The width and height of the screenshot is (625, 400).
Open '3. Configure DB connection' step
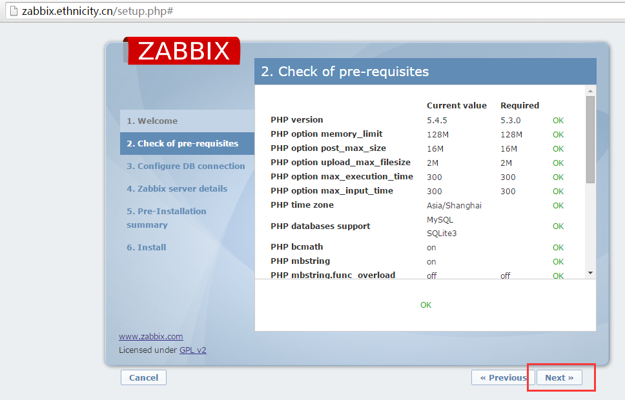click(x=186, y=166)
